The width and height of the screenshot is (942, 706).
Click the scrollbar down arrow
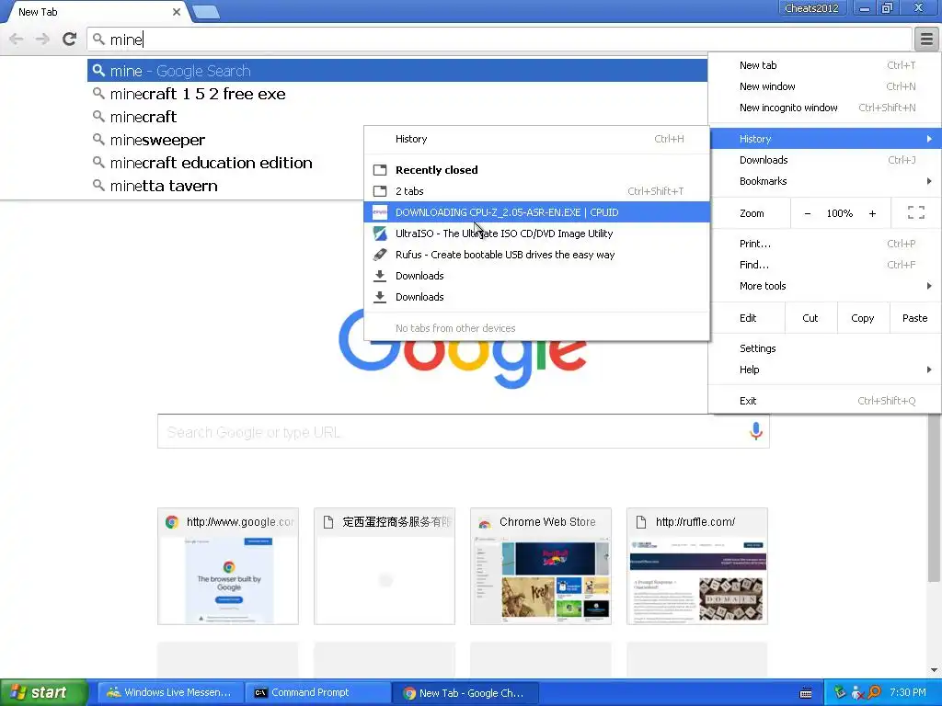pos(934,670)
